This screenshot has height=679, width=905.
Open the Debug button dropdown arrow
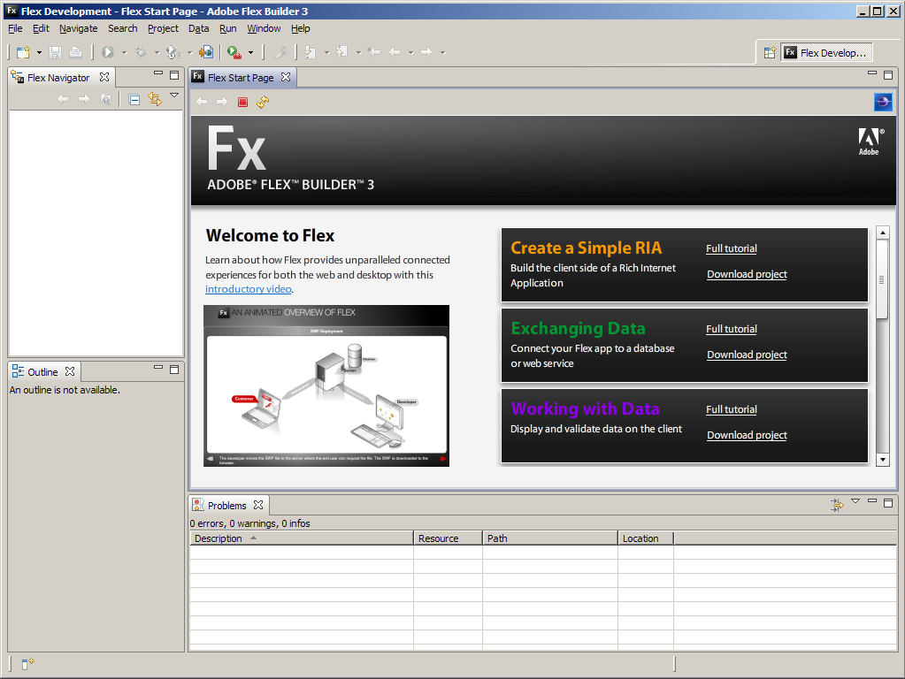[157, 52]
